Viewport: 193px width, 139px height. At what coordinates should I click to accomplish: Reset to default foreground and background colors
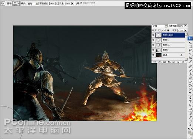point(189,129)
